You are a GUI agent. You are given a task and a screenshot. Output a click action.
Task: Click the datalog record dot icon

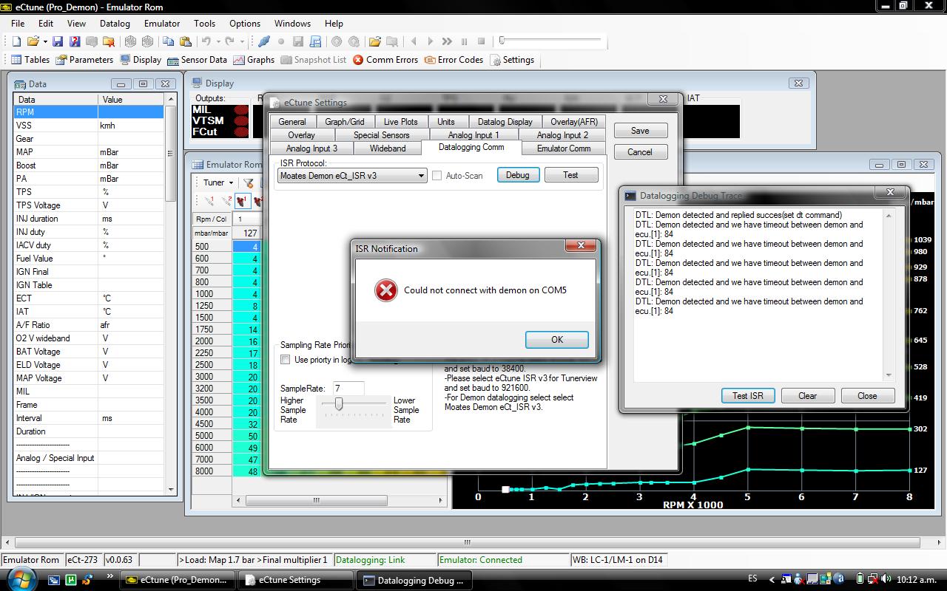pos(282,41)
